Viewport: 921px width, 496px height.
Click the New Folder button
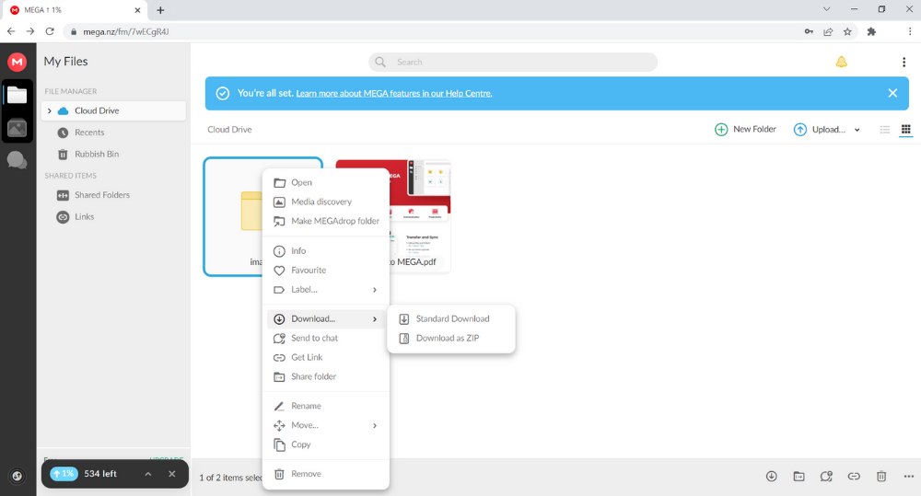745,129
